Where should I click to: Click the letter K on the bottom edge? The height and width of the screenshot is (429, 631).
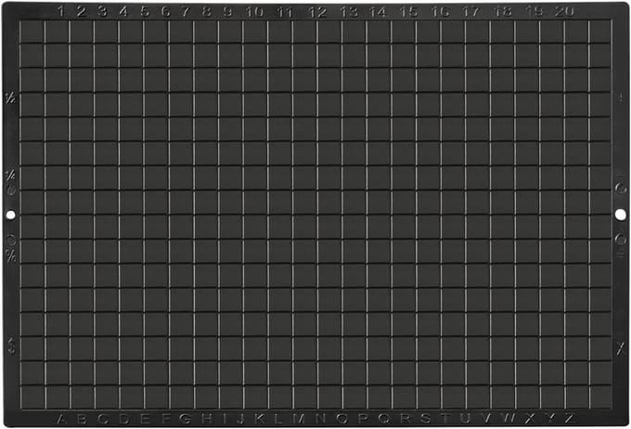pyautogui.click(x=260, y=419)
